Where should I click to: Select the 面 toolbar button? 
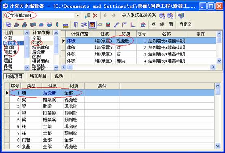click(171, 24)
